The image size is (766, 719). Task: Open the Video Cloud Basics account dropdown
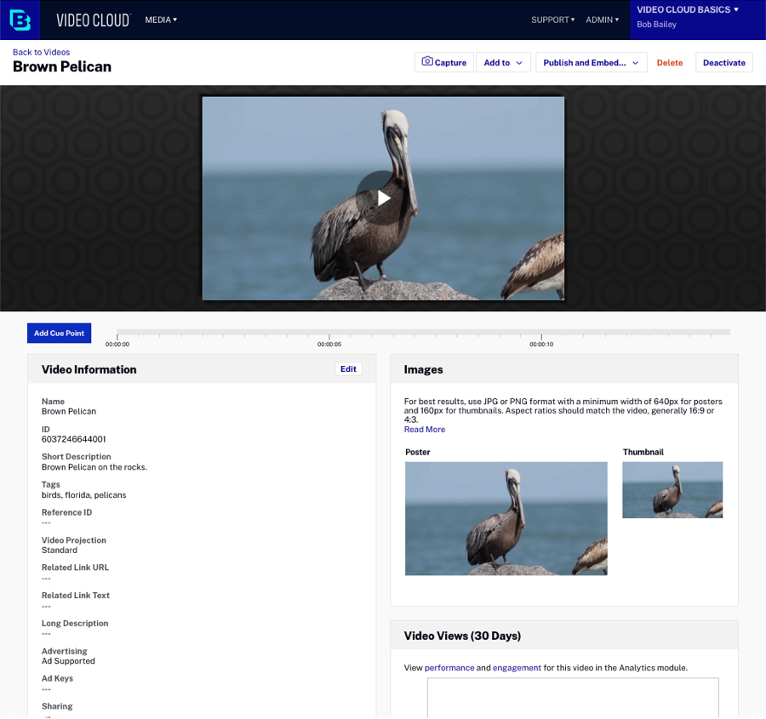(688, 10)
